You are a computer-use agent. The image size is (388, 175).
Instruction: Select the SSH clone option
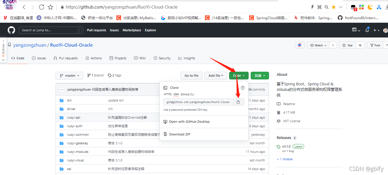coord(176,94)
